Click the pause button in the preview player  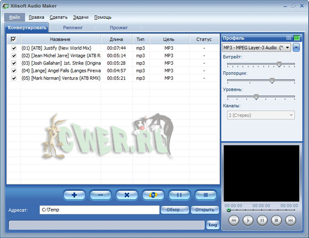pyautogui.click(x=262, y=220)
